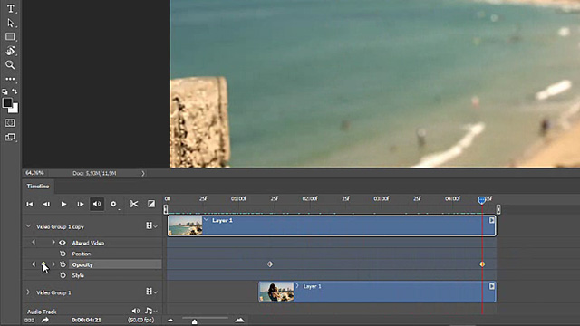
Task: Click the work area start handle
Action: click(166, 209)
